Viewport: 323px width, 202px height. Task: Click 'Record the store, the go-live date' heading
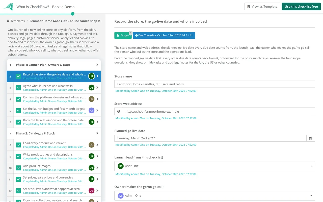(x=160, y=21)
